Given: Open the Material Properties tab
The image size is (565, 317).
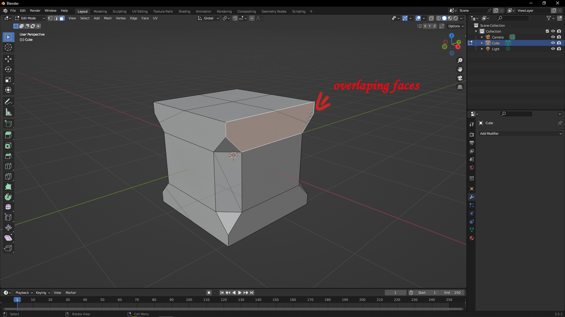Looking at the screenshot, I should tap(471, 238).
